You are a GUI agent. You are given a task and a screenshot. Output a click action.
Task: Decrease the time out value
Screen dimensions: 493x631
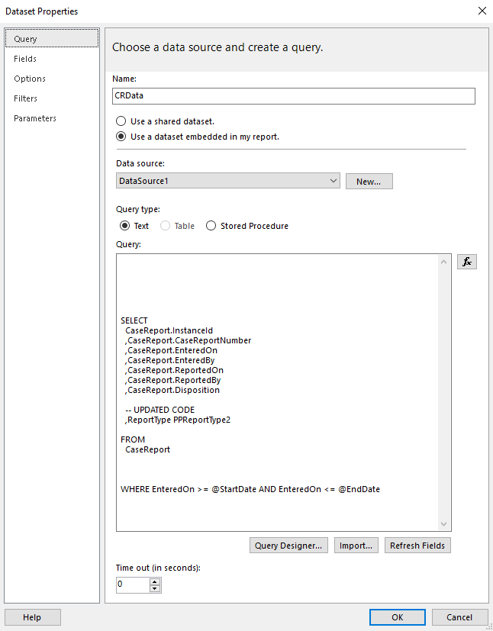(155, 589)
